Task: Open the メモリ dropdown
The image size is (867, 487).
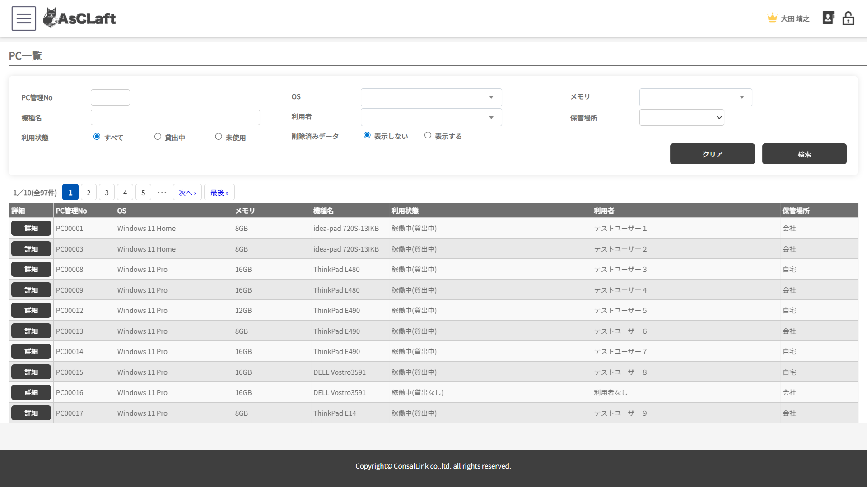Action: [695, 97]
